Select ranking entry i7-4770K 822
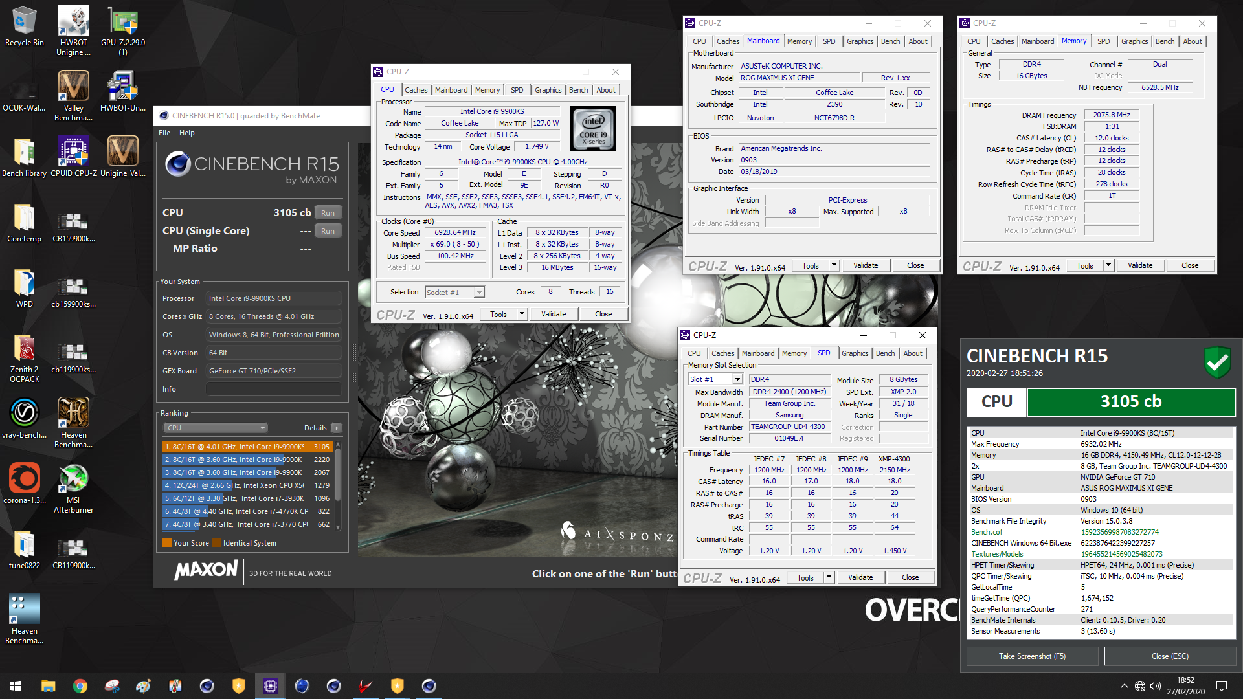 (x=247, y=511)
